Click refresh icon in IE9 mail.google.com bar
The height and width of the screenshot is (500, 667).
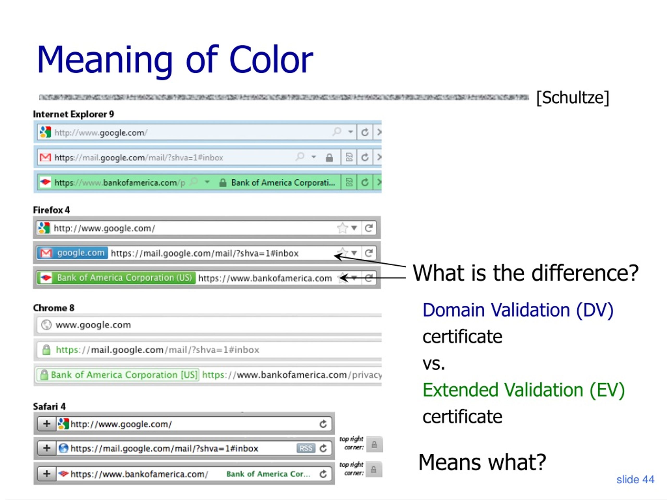tap(365, 157)
